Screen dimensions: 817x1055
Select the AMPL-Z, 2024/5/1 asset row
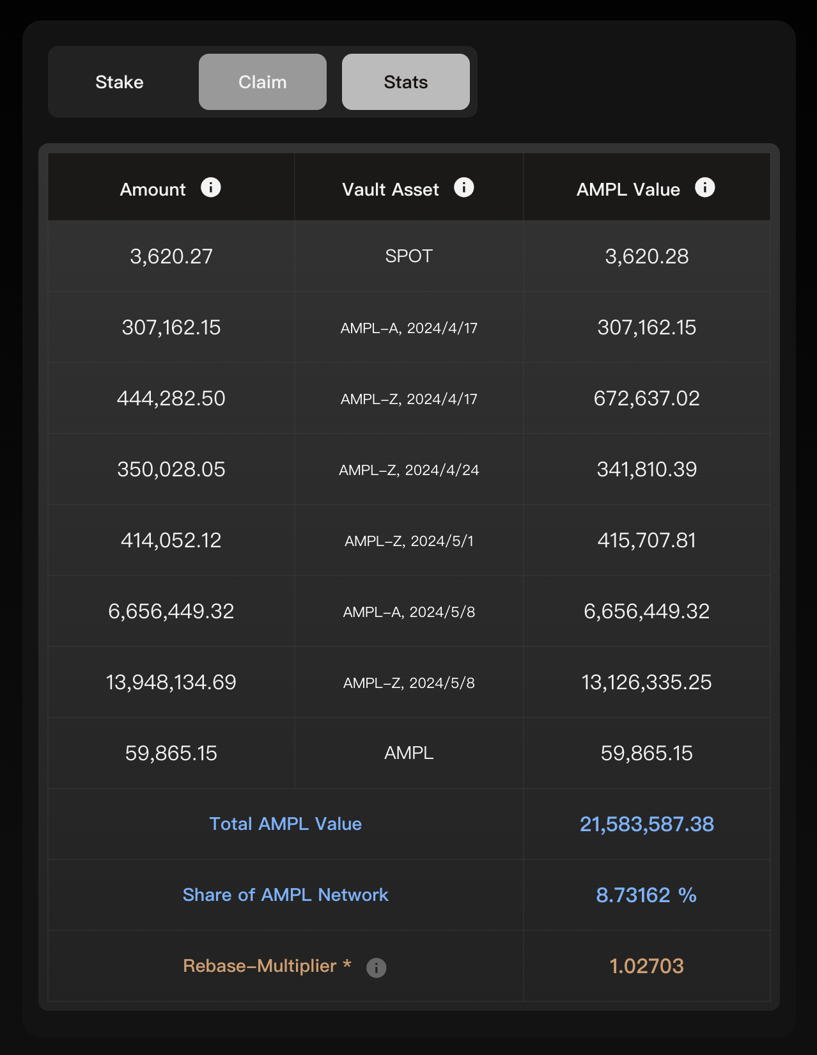pyautogui.click(x=408, y=541)
